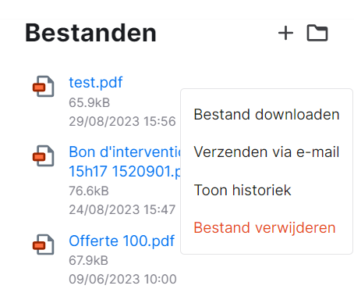This screenshot has width=354, height=289.
Task: Open the test.pdf link
Action: coord(96,83)
